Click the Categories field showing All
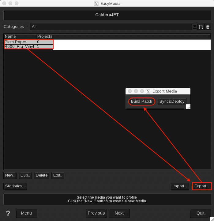 point(111,27)
